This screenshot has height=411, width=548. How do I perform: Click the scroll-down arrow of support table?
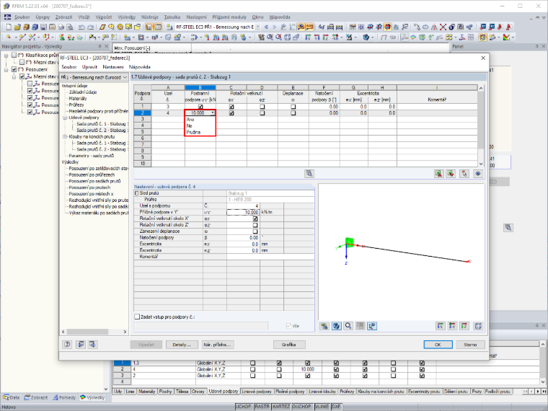pos(481,164)
